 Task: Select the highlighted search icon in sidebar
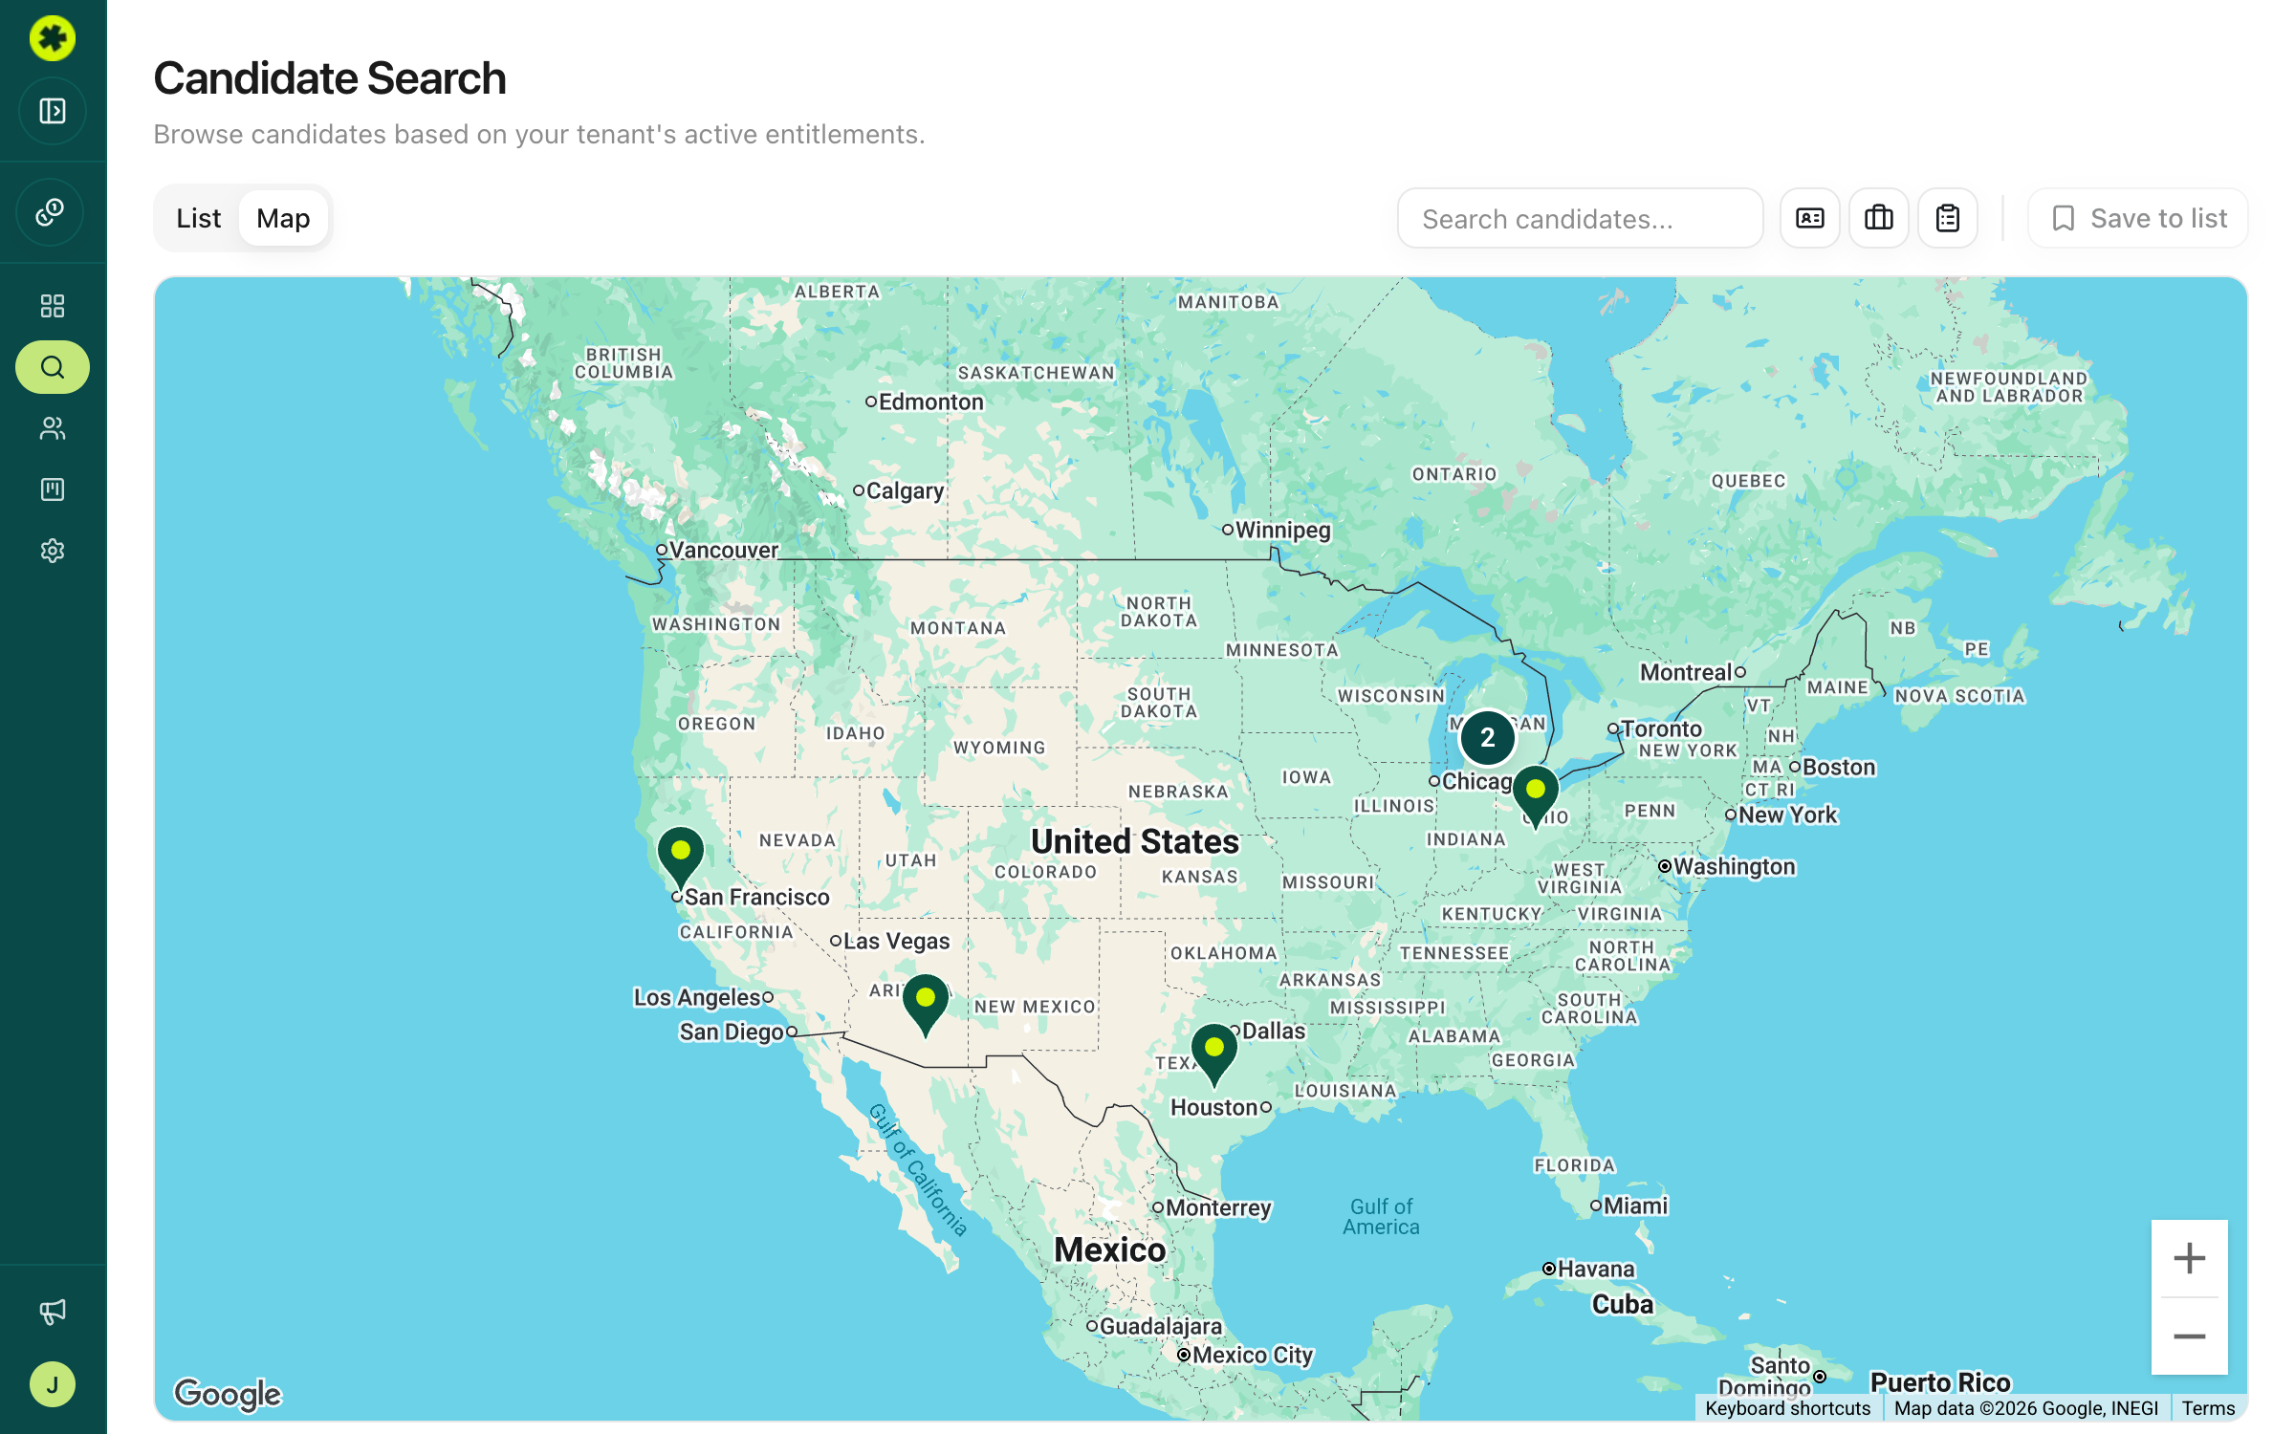pos(53,367)
